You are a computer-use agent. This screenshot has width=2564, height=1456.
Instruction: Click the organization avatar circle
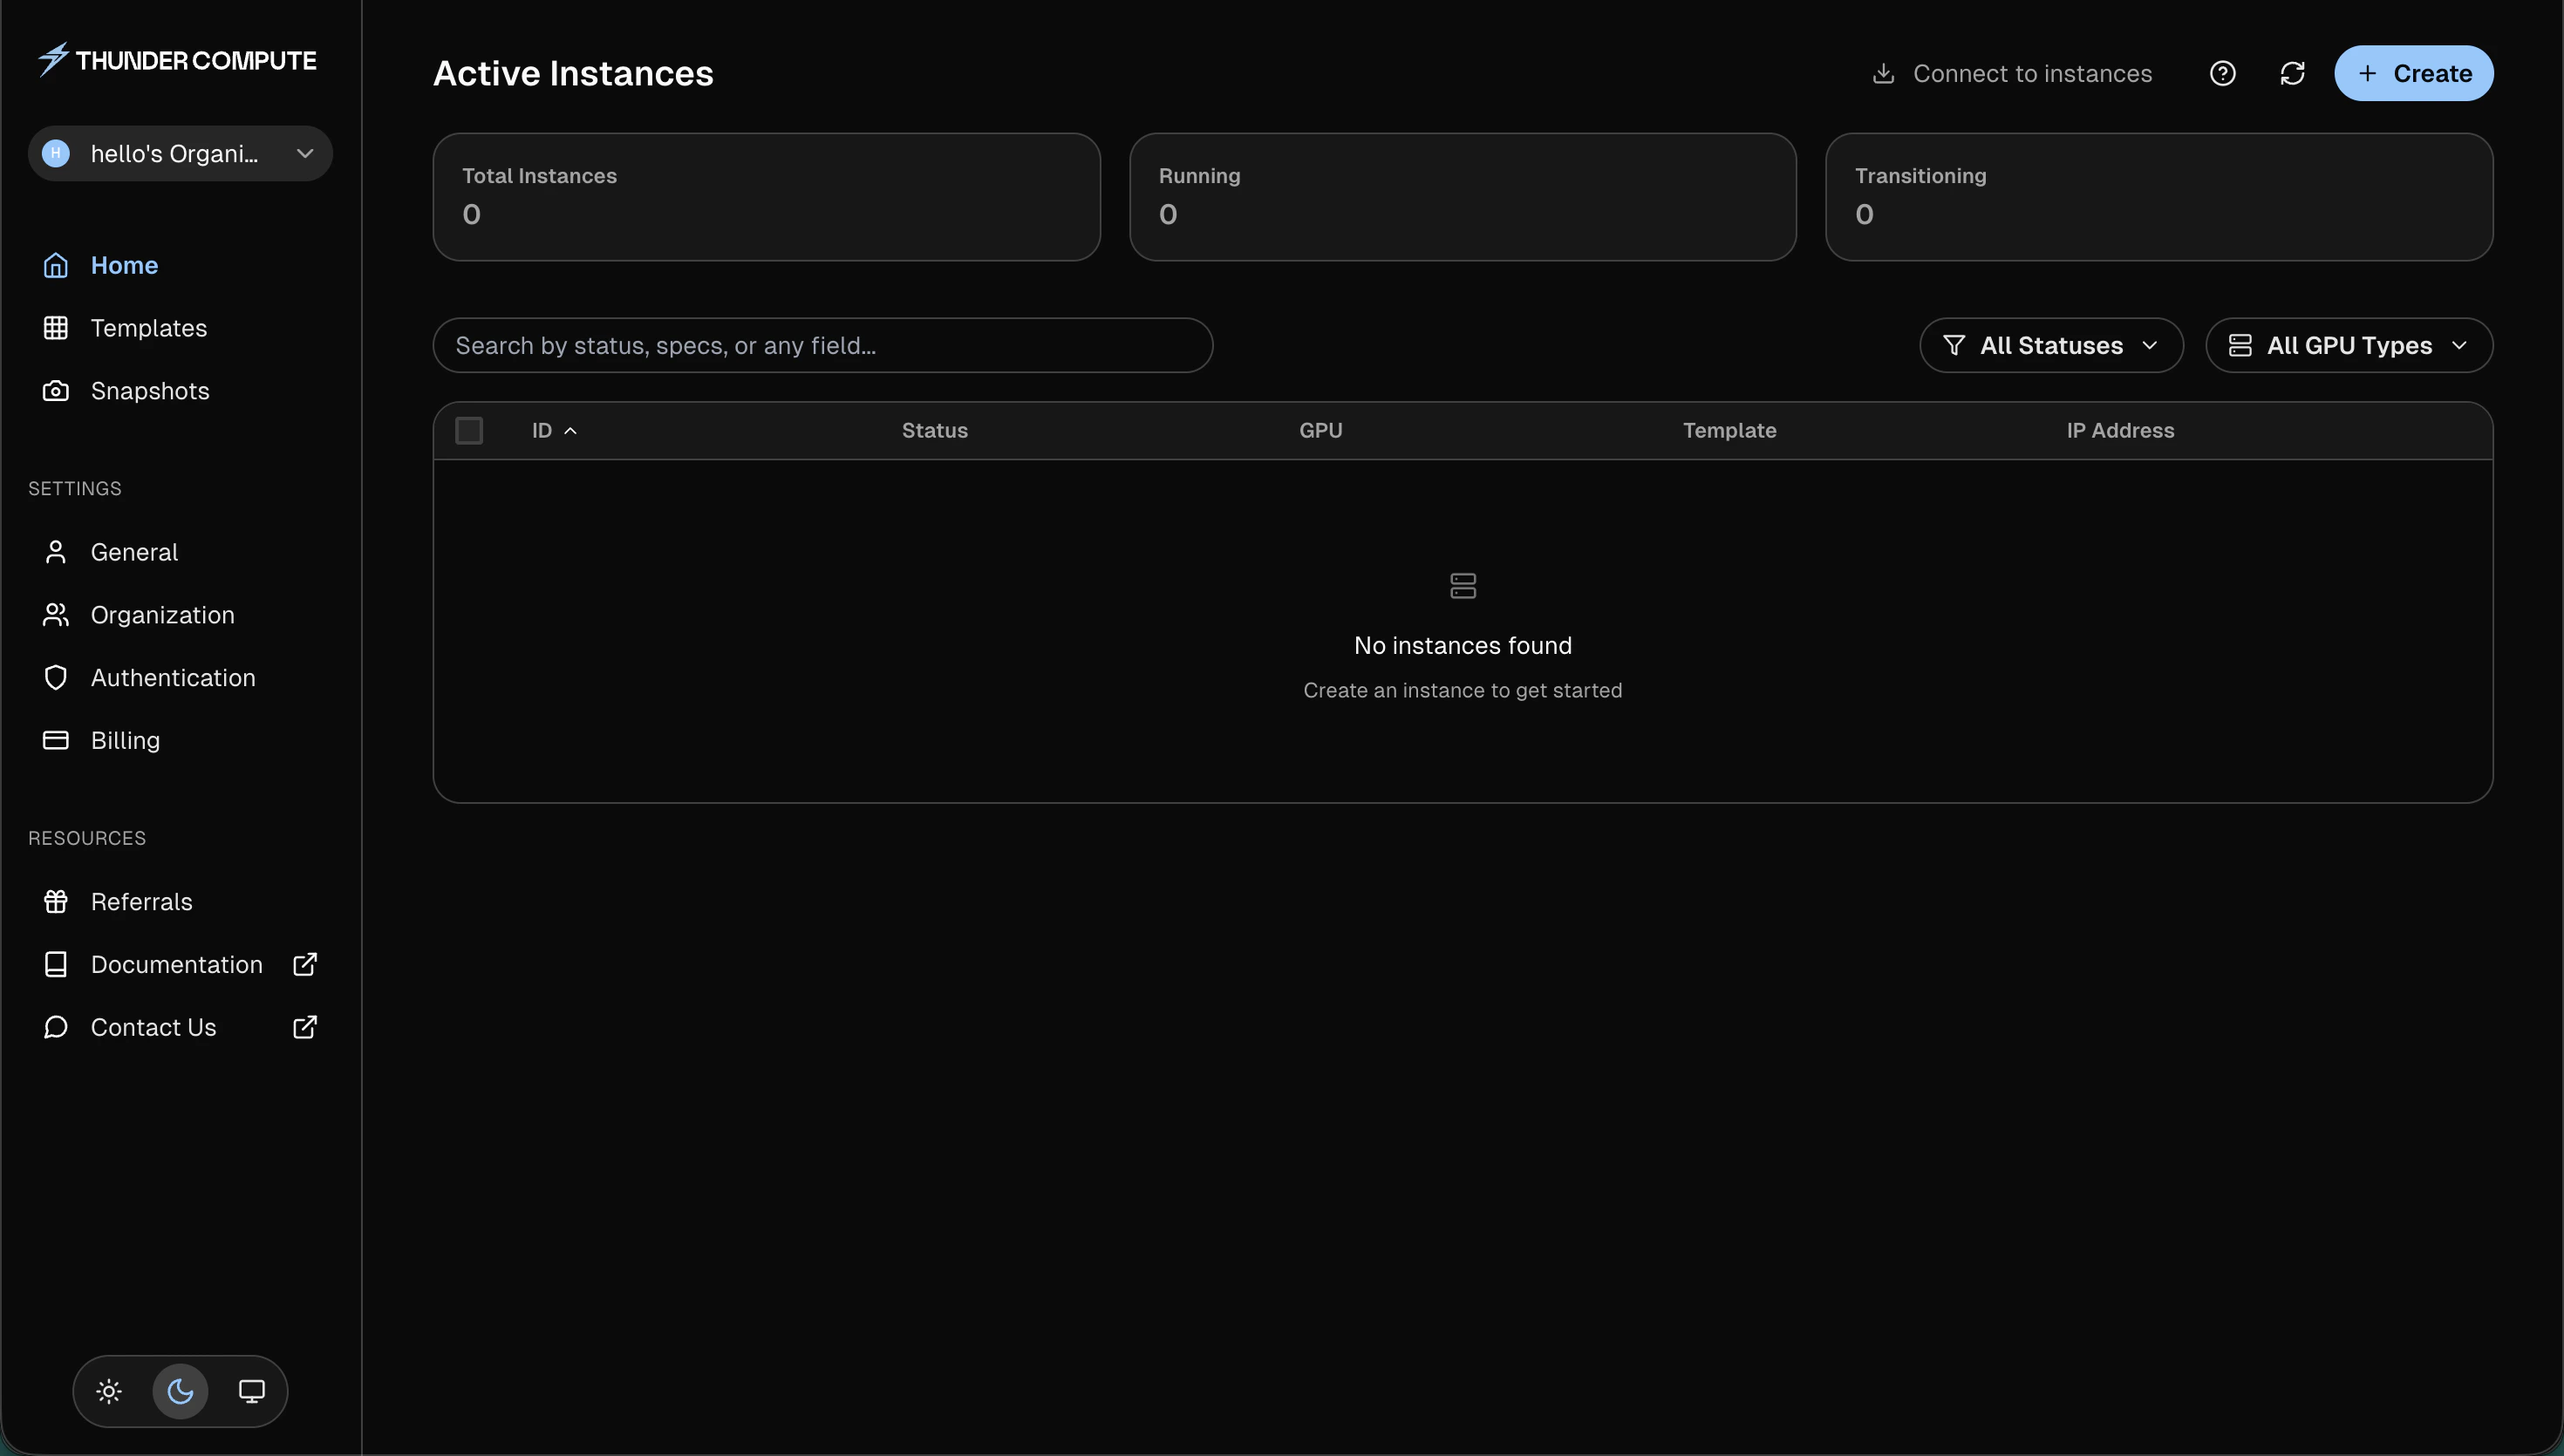(56, 153)
